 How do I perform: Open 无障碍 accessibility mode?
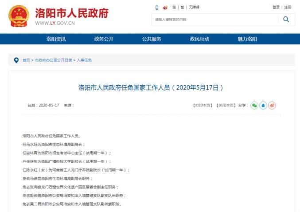194,7
